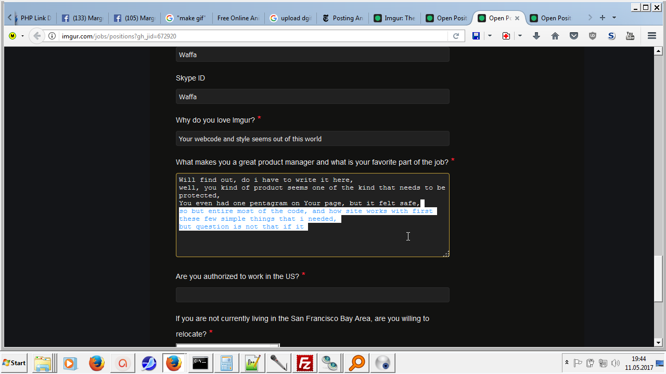
Task: Switch to the upload dgi Google tab
Action: (x=290, y=18)
